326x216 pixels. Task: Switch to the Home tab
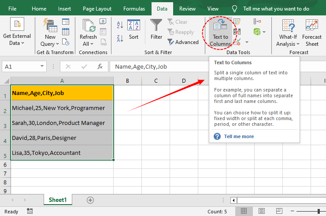click(39, 9)
